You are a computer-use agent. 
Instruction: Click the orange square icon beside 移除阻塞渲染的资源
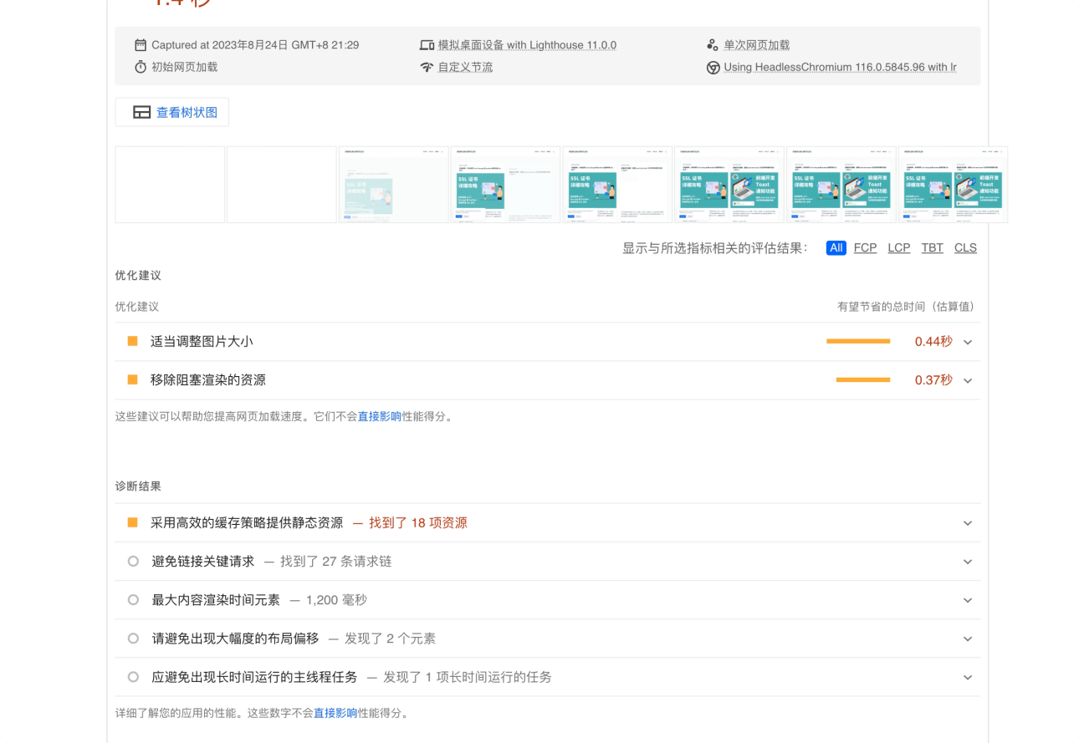click(x=132, y=379)
